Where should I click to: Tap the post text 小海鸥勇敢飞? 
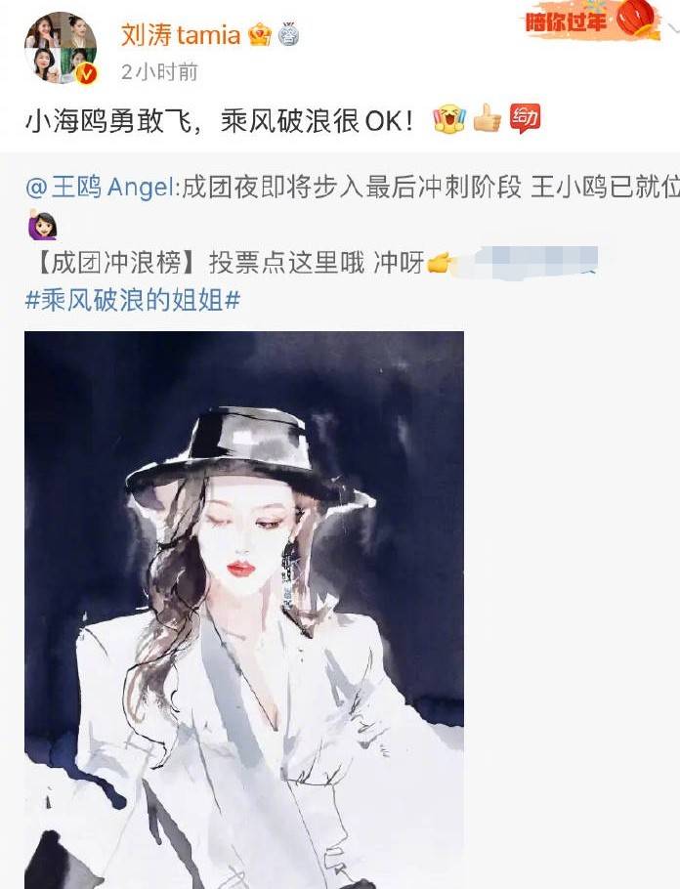108,121
